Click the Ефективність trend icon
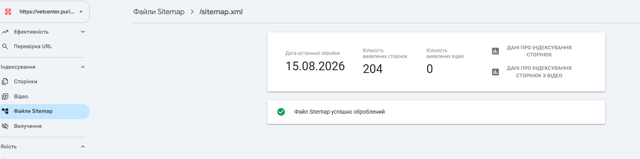The width and height of the screenshot is (640, 159). 5,32
